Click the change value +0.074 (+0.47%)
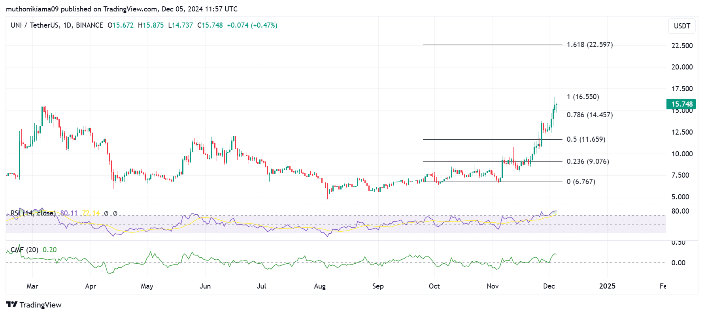Viewport: 704px width, 315px height. (x=252, y=25)
